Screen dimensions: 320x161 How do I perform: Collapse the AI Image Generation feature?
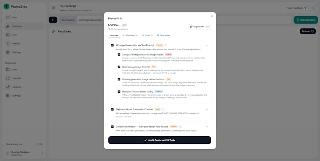pyautogui.click(x=207, y=45)
